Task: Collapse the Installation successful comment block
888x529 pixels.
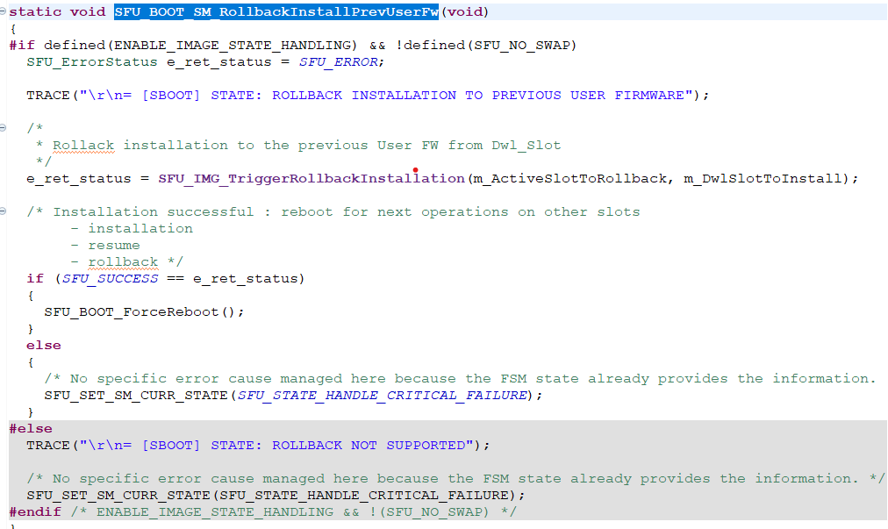Action: tap(6, 211)
